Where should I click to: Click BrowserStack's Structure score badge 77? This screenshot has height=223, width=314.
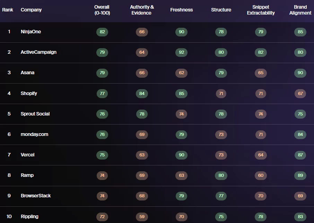point(221,196)
